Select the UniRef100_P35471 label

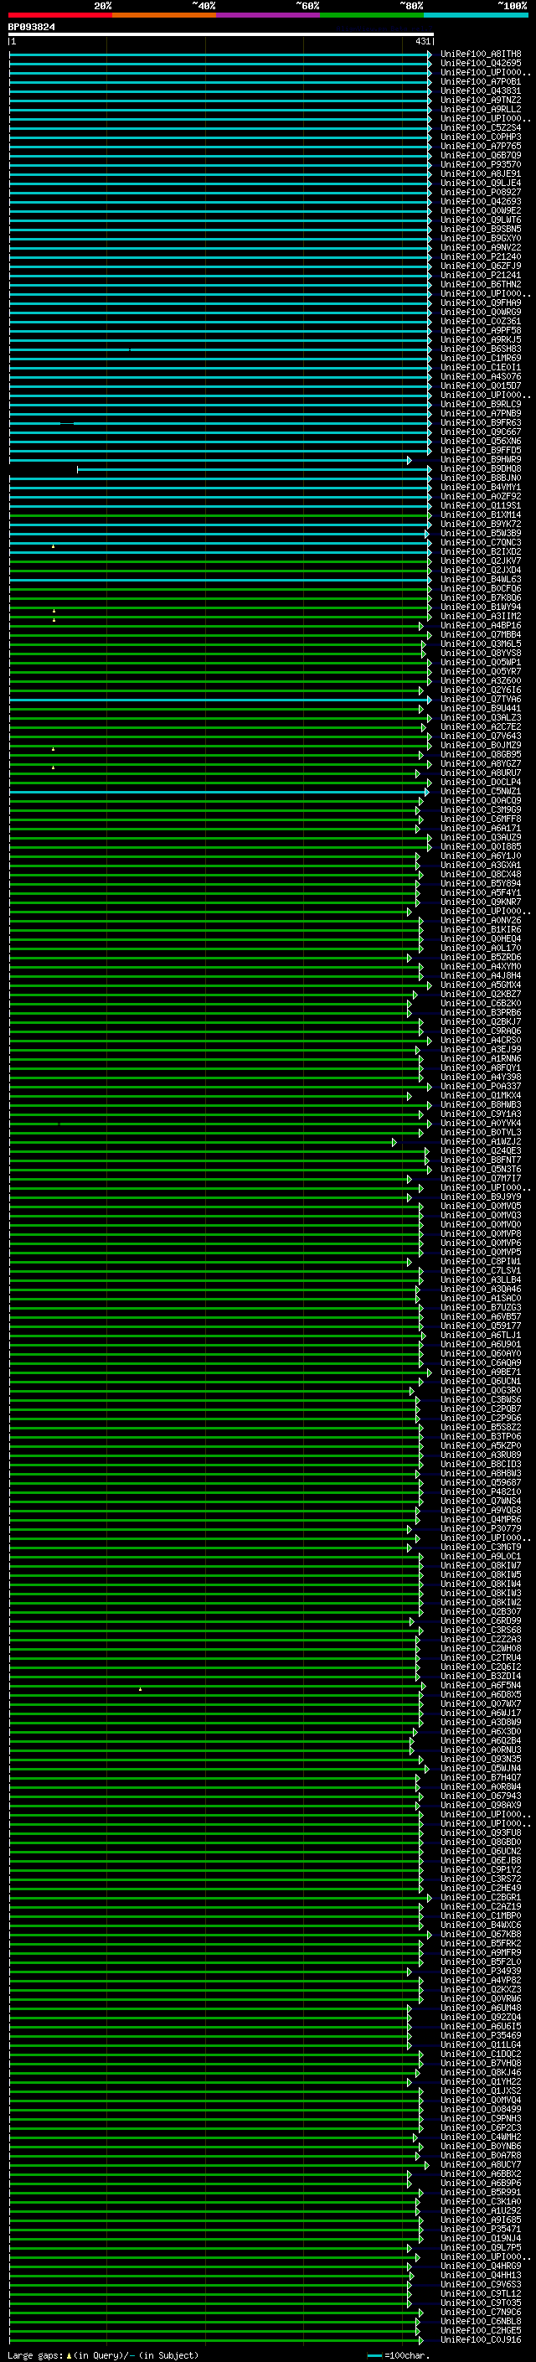pyautogui.click(x=481, y=2229)
